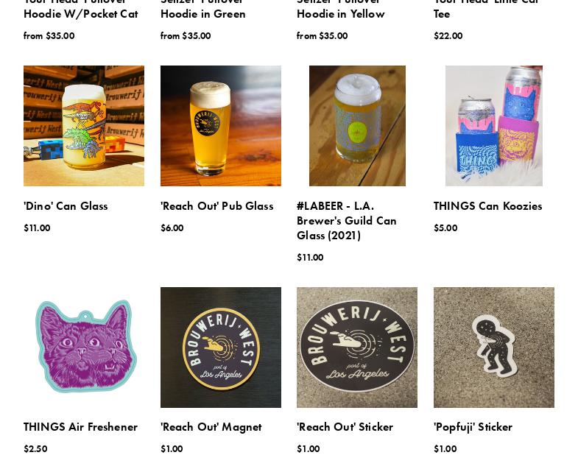Viewport: 578px width, 455px height.
Task: Open the THINGS Air Freshener title link
Action: [x=80, y=427]
